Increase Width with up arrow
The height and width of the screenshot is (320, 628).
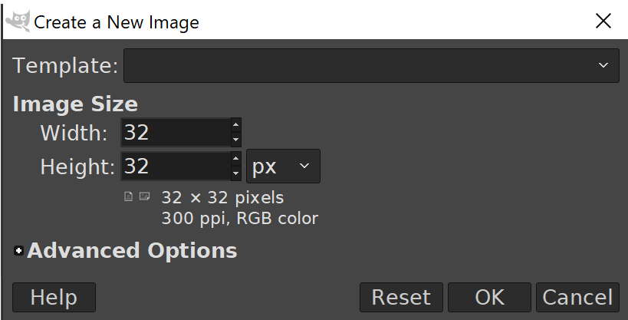236,125
